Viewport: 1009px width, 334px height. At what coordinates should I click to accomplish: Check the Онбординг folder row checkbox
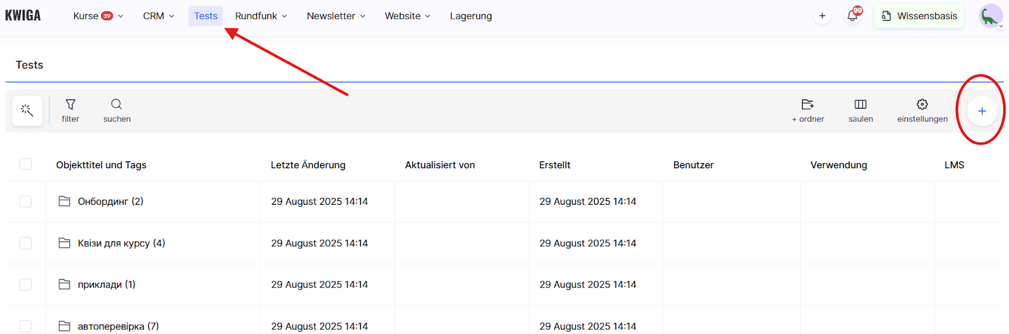[25, 202]
